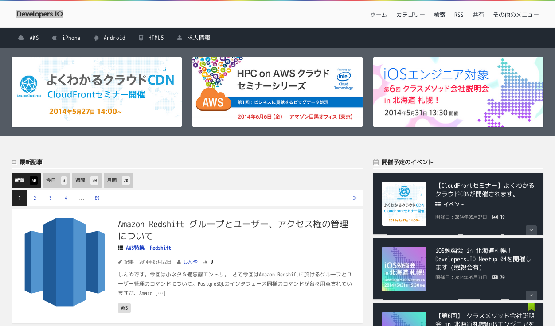The image size is (555, 326).
Task: Go to the Android category link
Action: [x=114, y=38]
